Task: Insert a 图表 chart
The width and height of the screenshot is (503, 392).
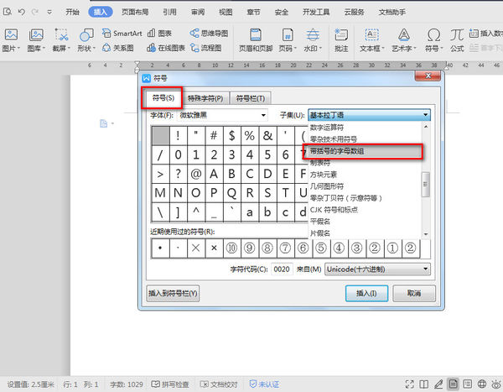Action: [159, 33]
